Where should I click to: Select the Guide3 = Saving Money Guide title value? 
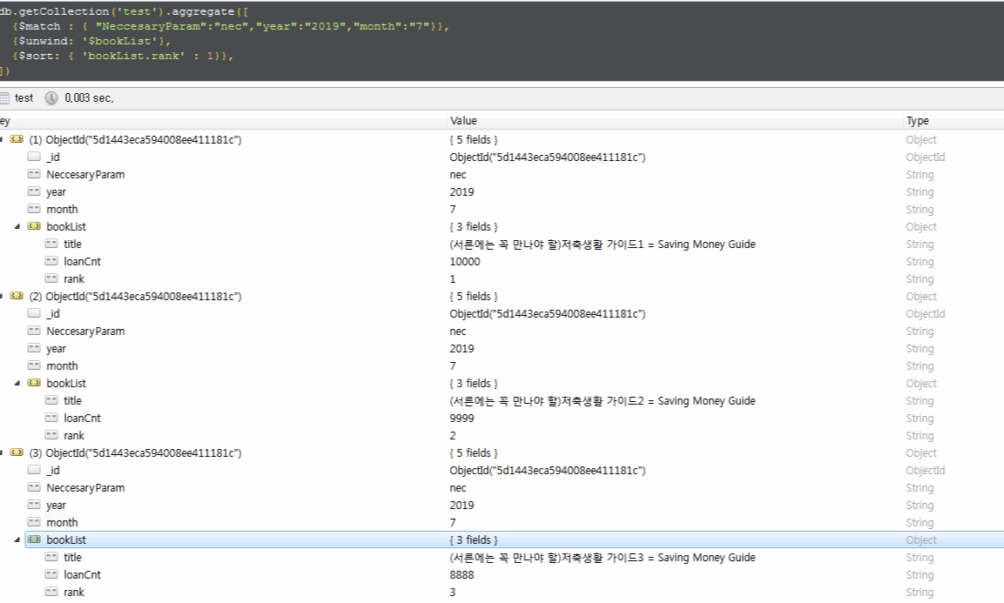[x=603, y=558]
